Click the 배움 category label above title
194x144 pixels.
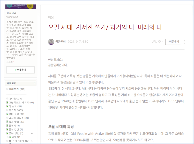tap(51, 17)
